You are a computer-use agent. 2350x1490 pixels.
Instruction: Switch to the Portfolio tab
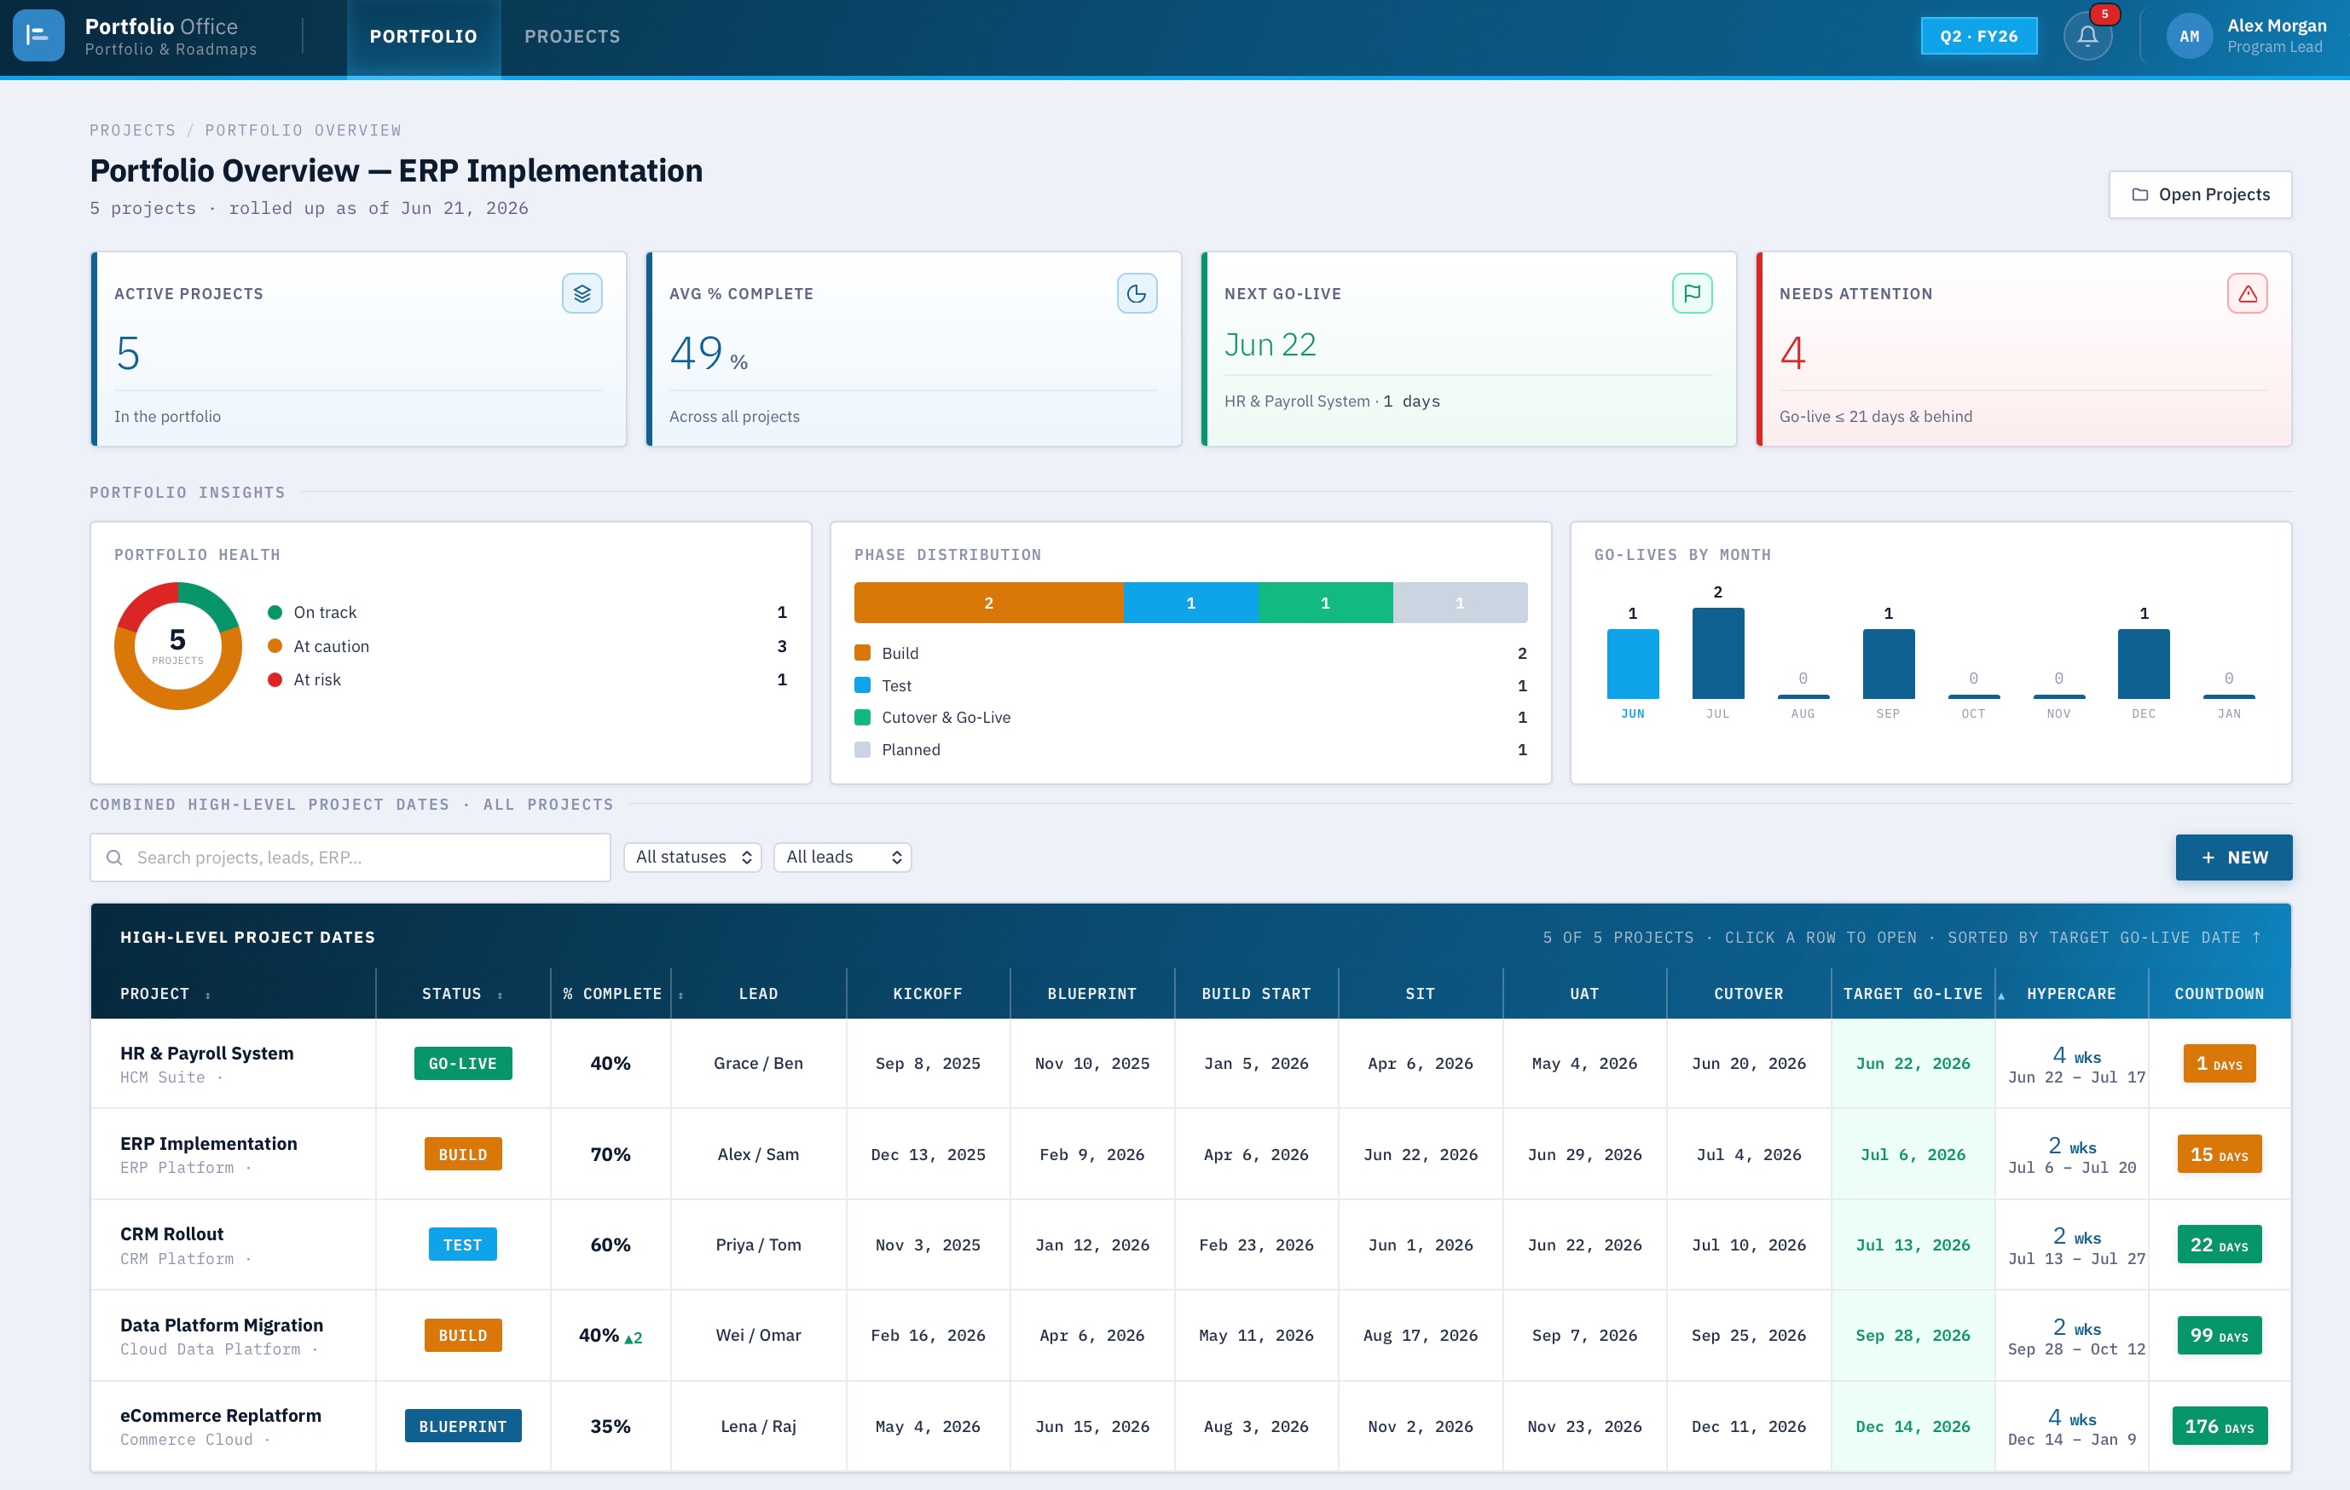tap(424, 37)
